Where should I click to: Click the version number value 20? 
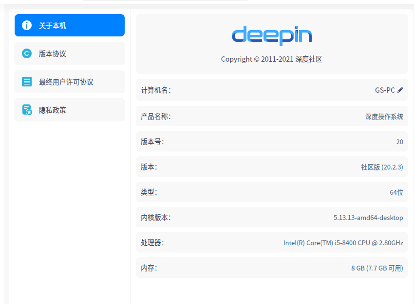(x=400, y=142)
